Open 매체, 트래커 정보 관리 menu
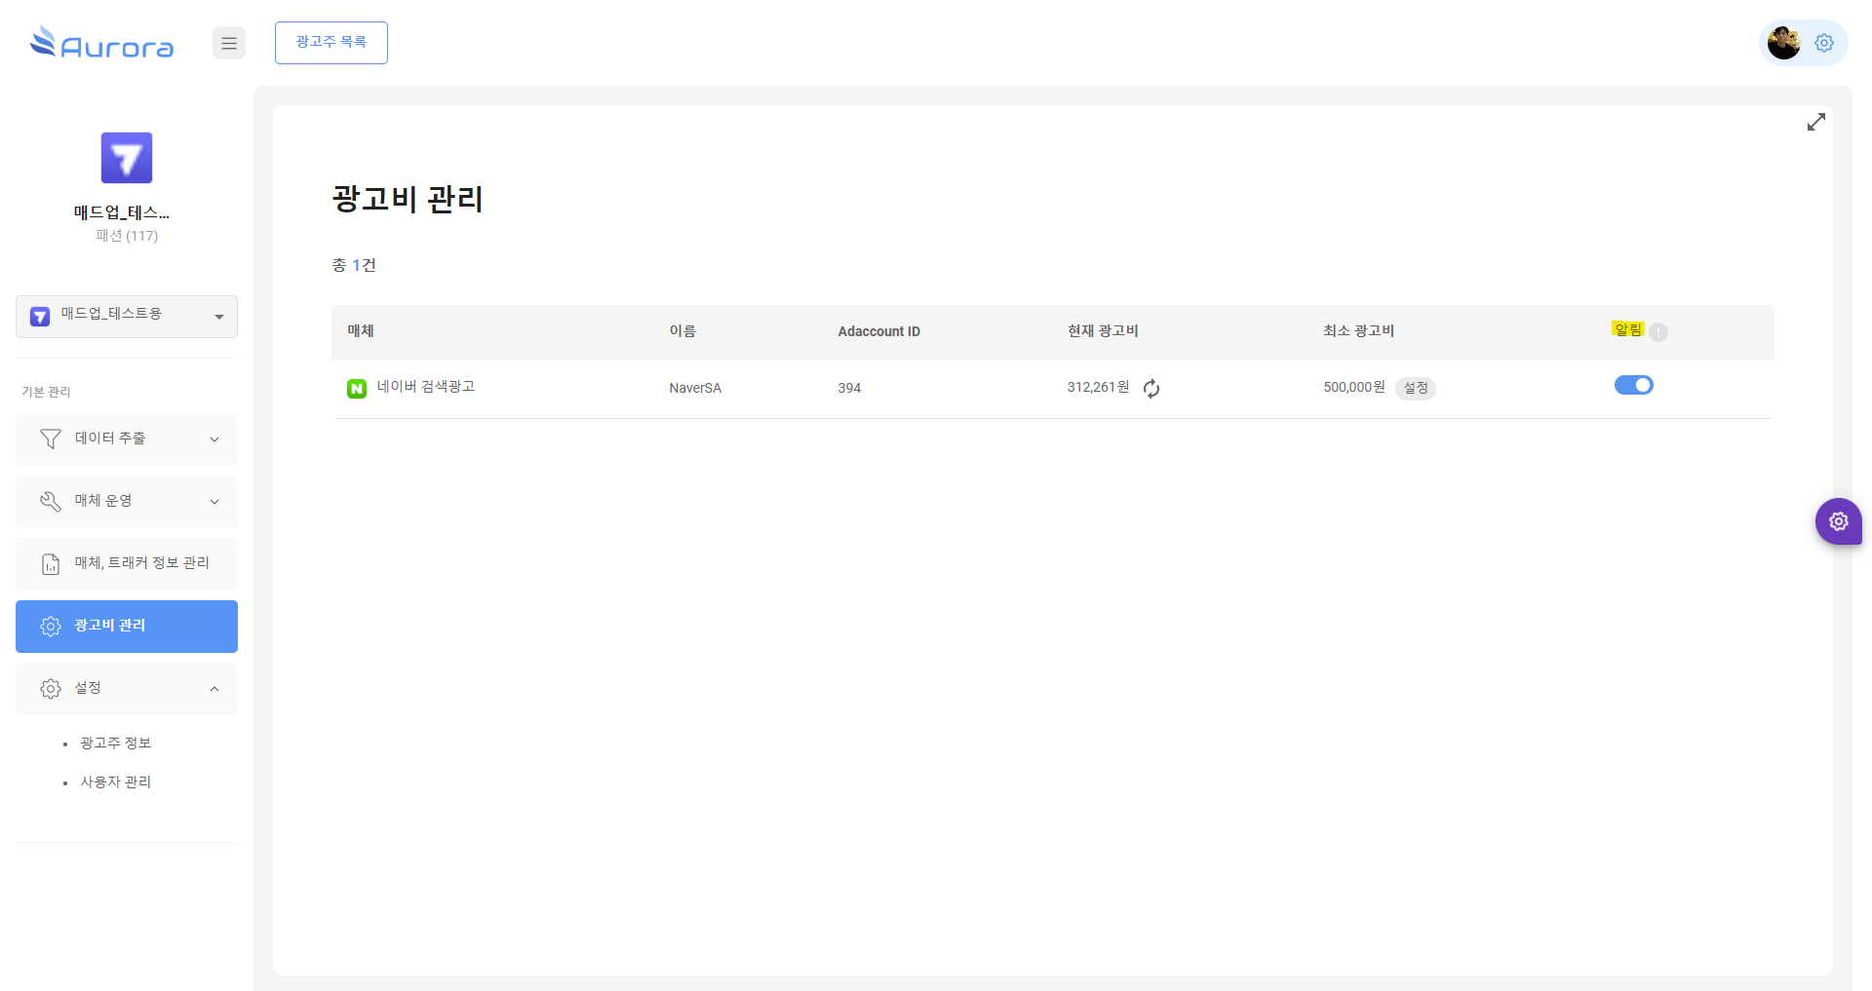The width and height of the screenshot is (1872, 991). (127, 563)
